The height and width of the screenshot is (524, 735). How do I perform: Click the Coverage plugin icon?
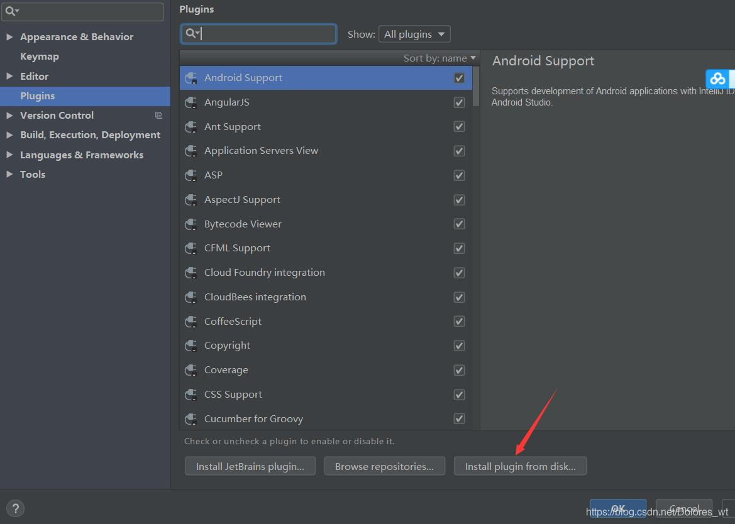pyautogui.click(x=191, y=370)
